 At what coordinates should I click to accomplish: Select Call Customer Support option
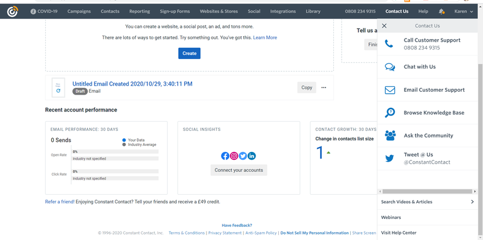click(427, 44)
